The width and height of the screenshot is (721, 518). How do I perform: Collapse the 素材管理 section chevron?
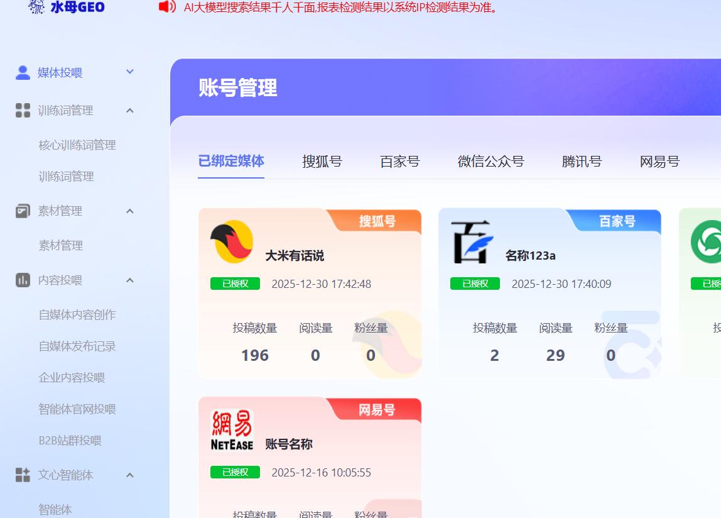(130, 211)
